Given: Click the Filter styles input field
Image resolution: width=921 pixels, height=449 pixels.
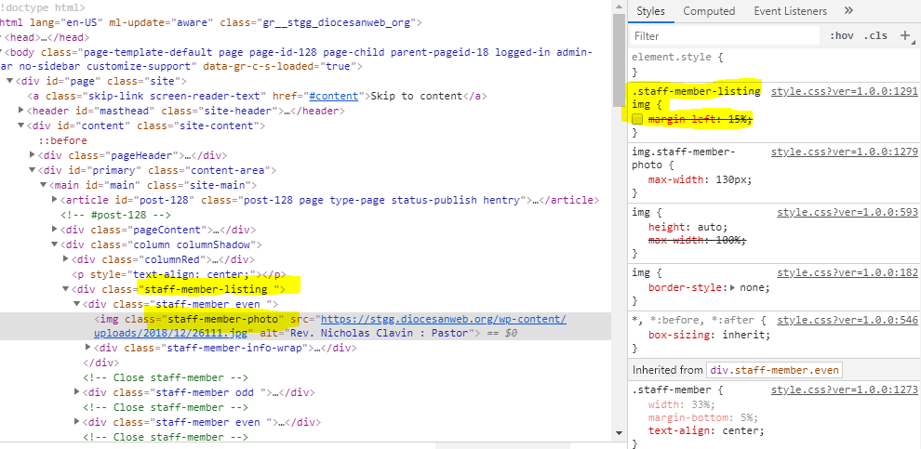Looking at the screenshot, I should click(x=726, y=35).
